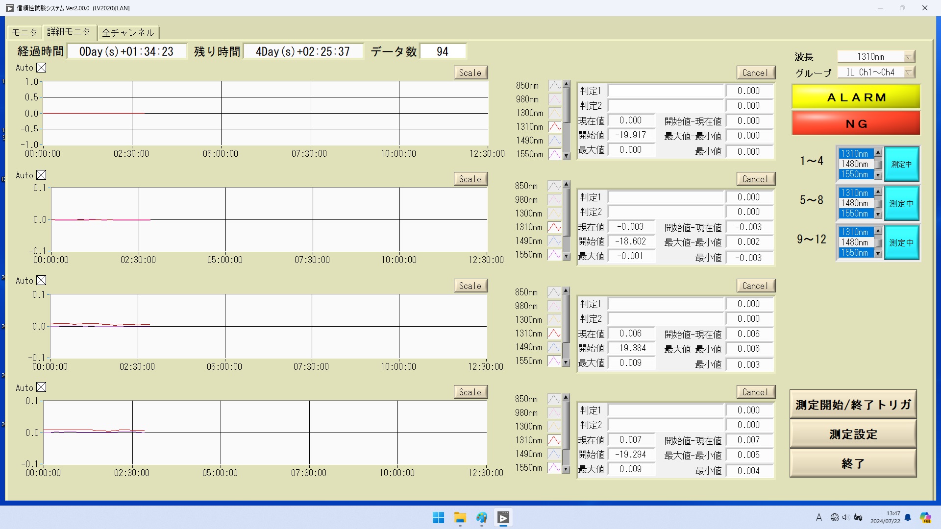Switch to the 全チャンネル tab
Viewport: 941px width, 529px height.
pos(128,33)
